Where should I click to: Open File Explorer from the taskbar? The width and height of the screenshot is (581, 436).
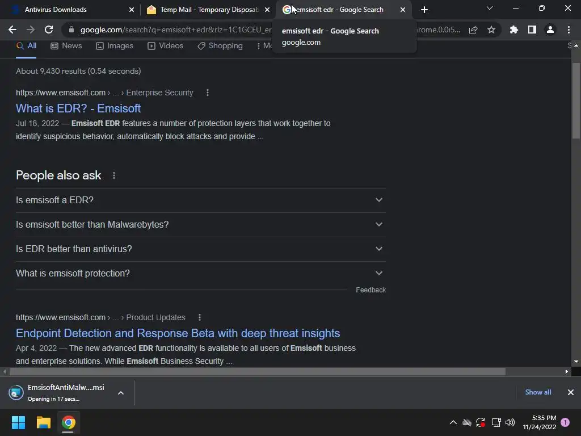[43, 422]
